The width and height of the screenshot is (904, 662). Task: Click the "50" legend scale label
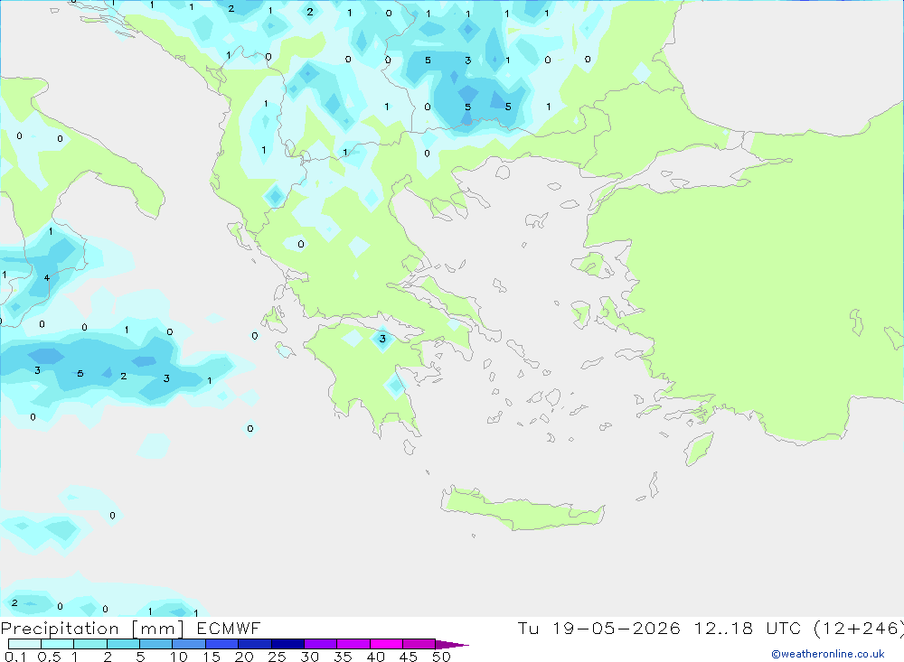[441, 657]
